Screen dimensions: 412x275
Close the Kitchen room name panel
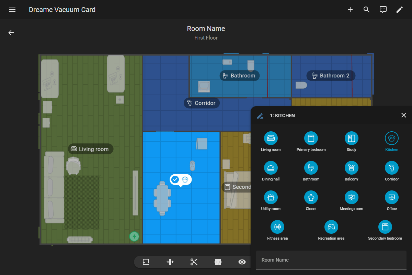click(x=404, y=115)
